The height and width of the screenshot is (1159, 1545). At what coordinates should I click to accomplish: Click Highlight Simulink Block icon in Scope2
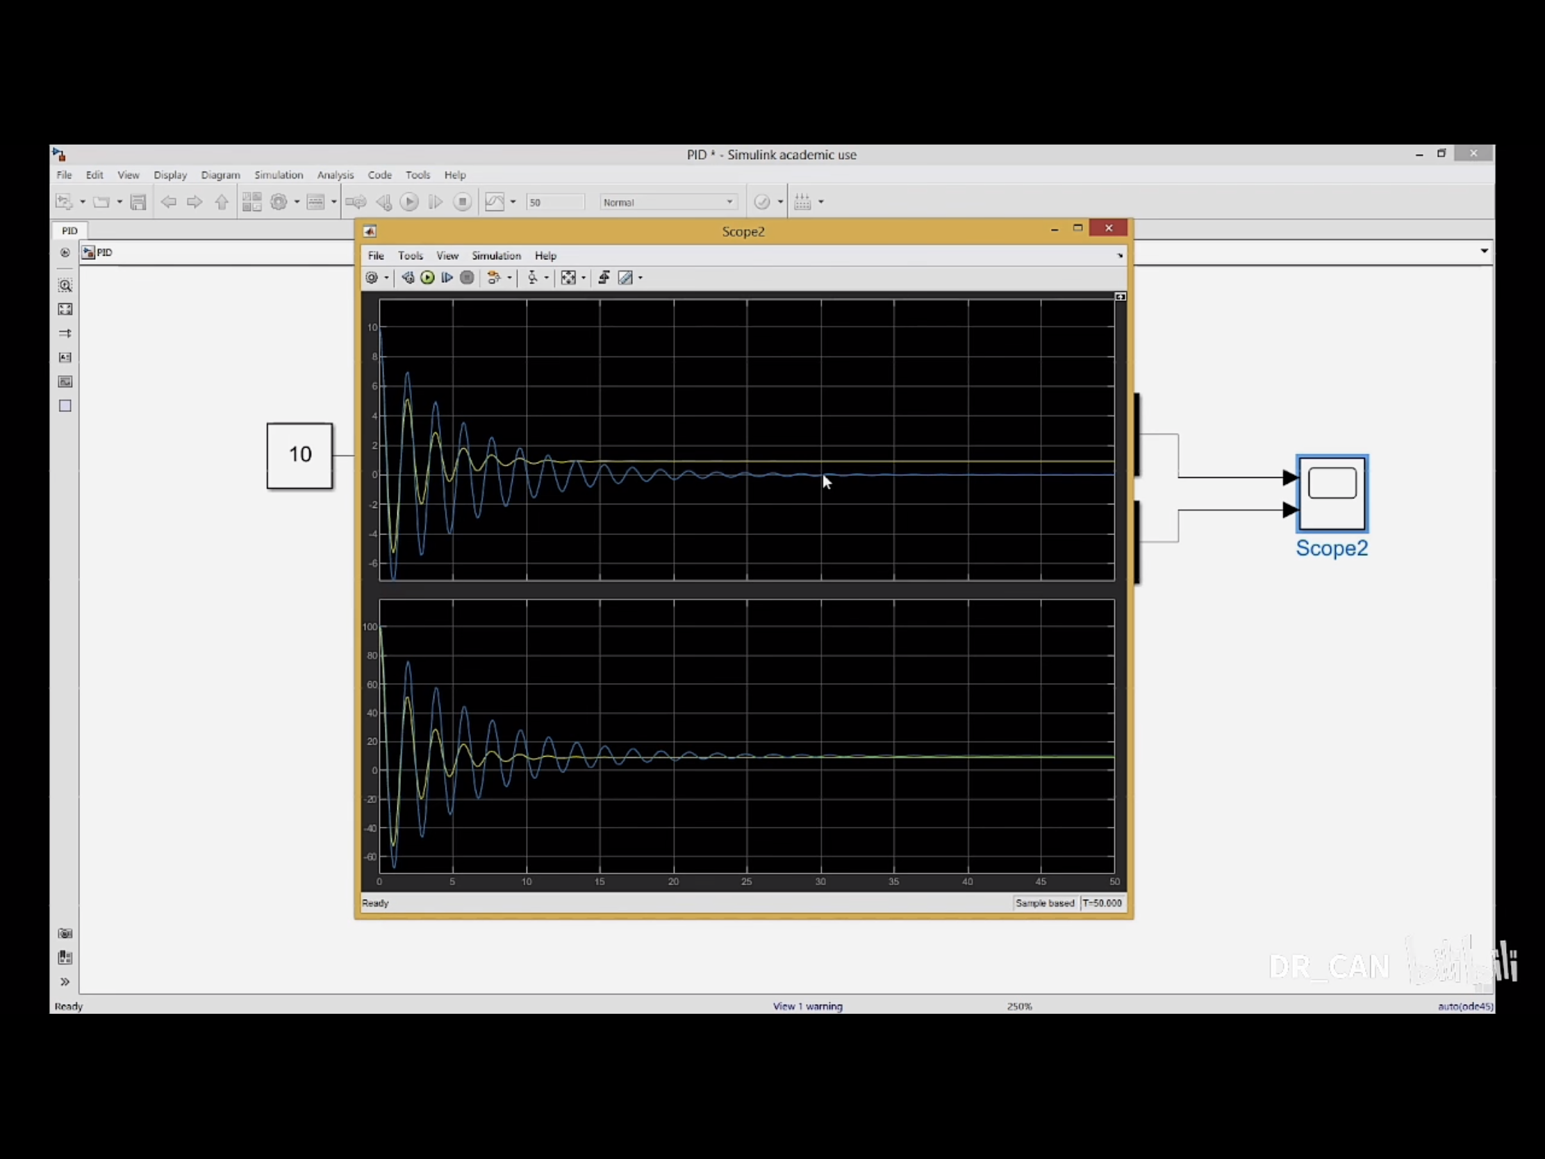pos(494,277)
